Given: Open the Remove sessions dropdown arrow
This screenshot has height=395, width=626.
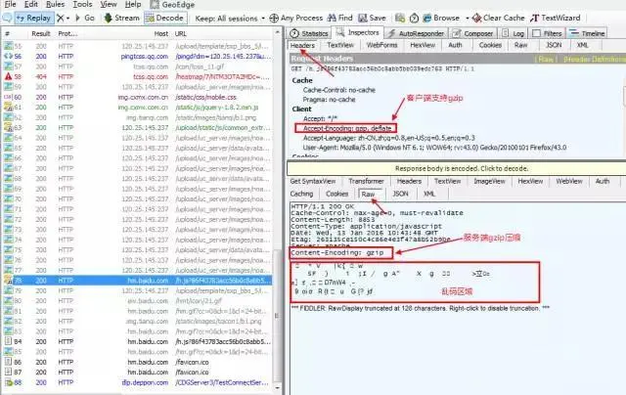Looking at the screenshot, I should 67,19.
